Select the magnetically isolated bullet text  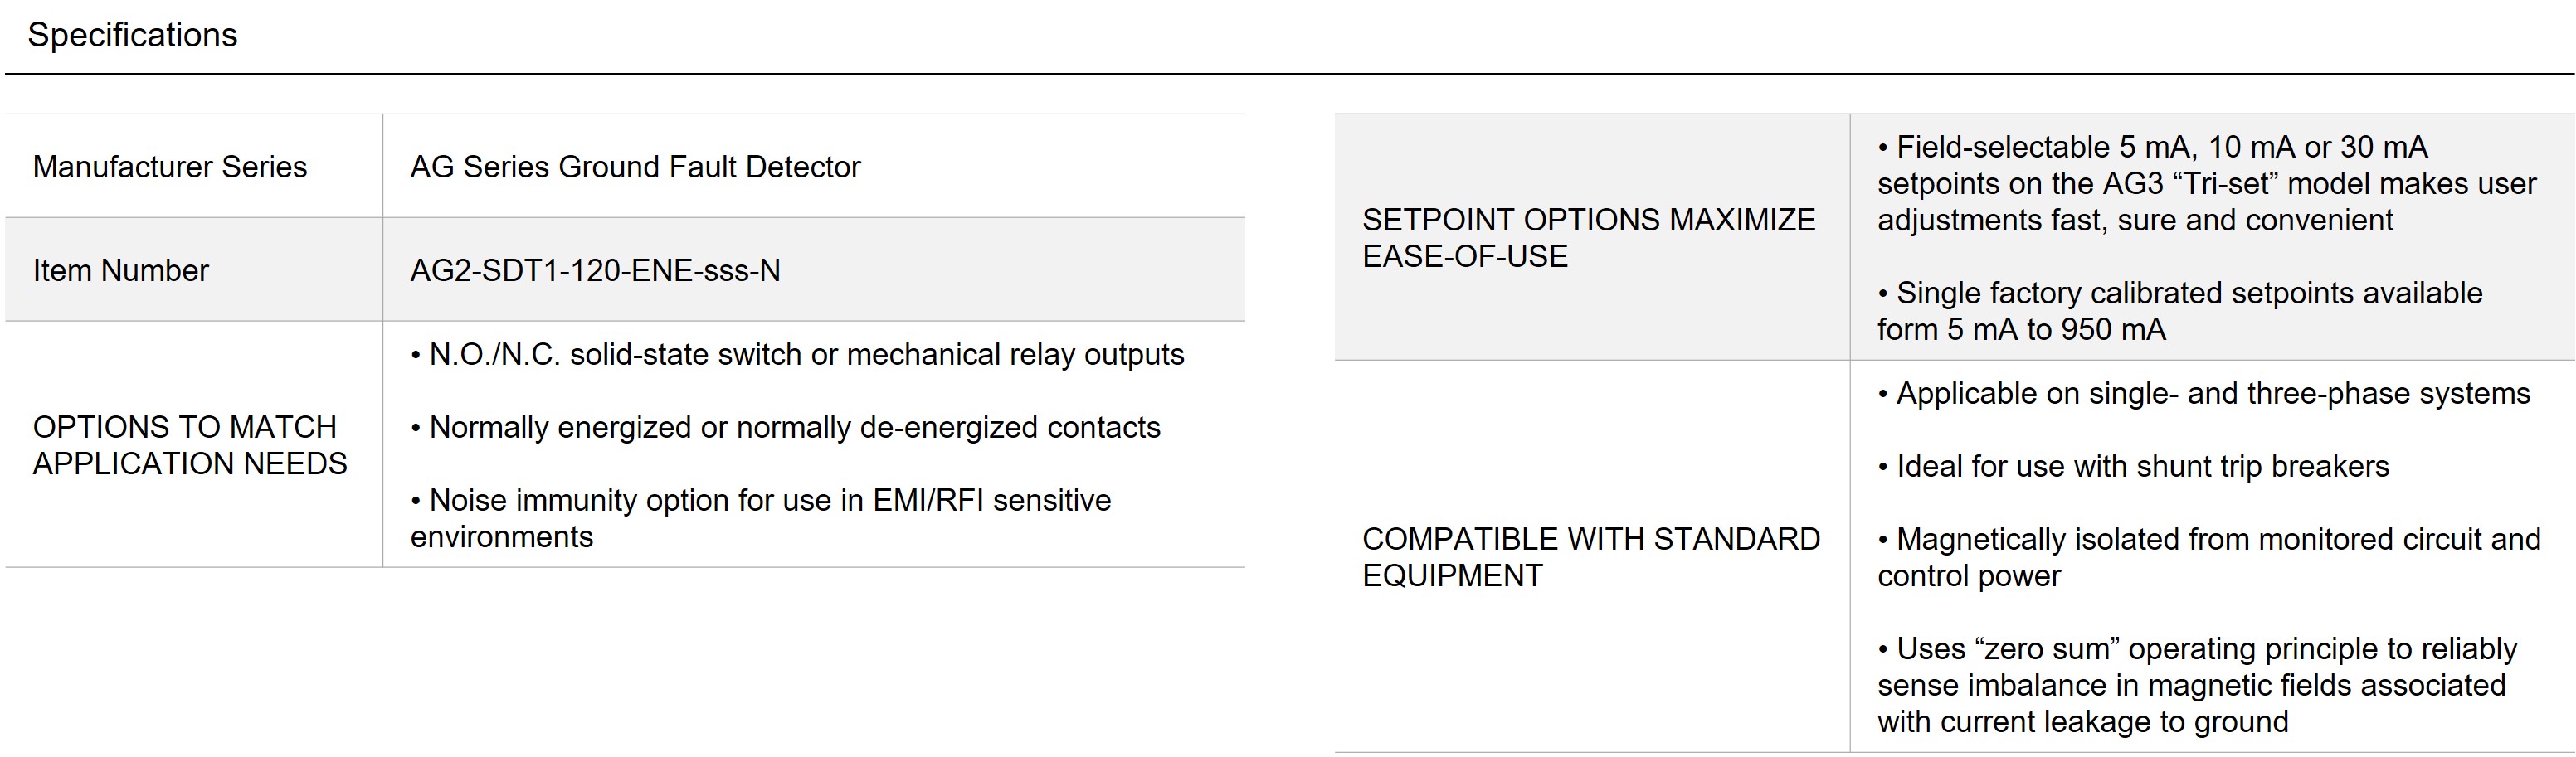point(2209,540)
